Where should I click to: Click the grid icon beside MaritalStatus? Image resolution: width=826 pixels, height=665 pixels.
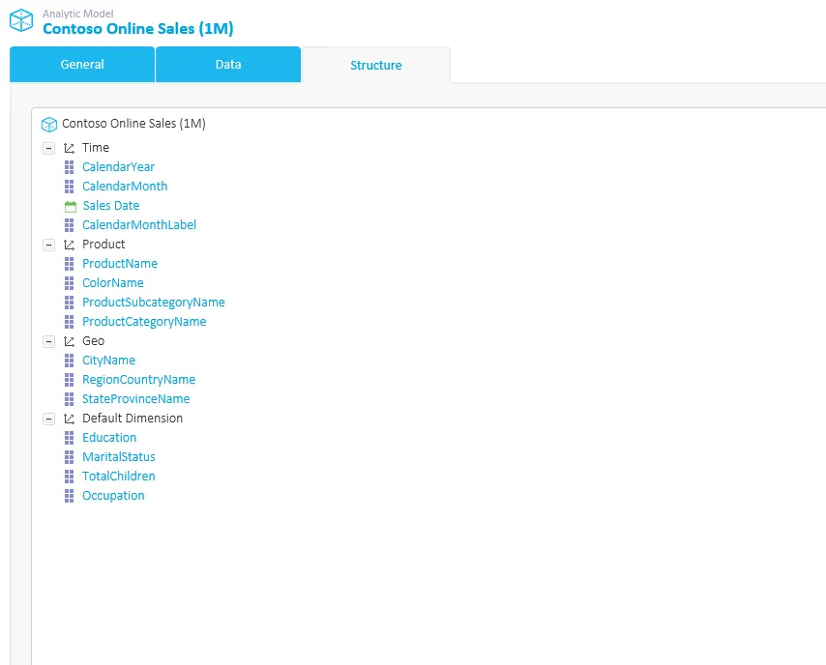click(x=69, y=457)
